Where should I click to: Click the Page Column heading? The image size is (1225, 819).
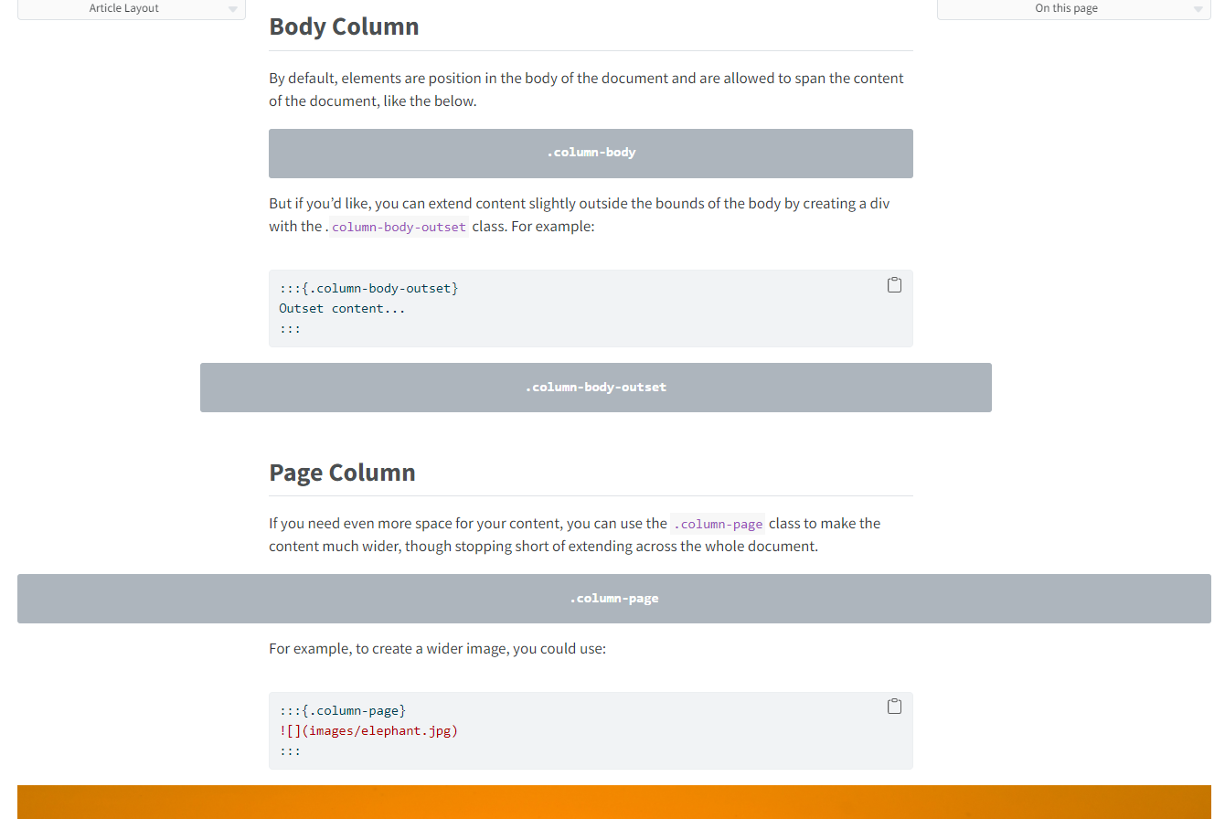342,473
